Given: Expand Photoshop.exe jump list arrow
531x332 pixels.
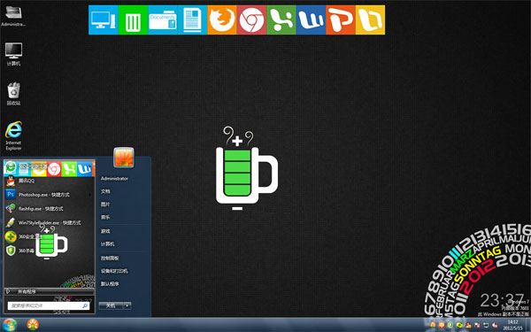Looking at the screenshot, I should coord(89,195).
